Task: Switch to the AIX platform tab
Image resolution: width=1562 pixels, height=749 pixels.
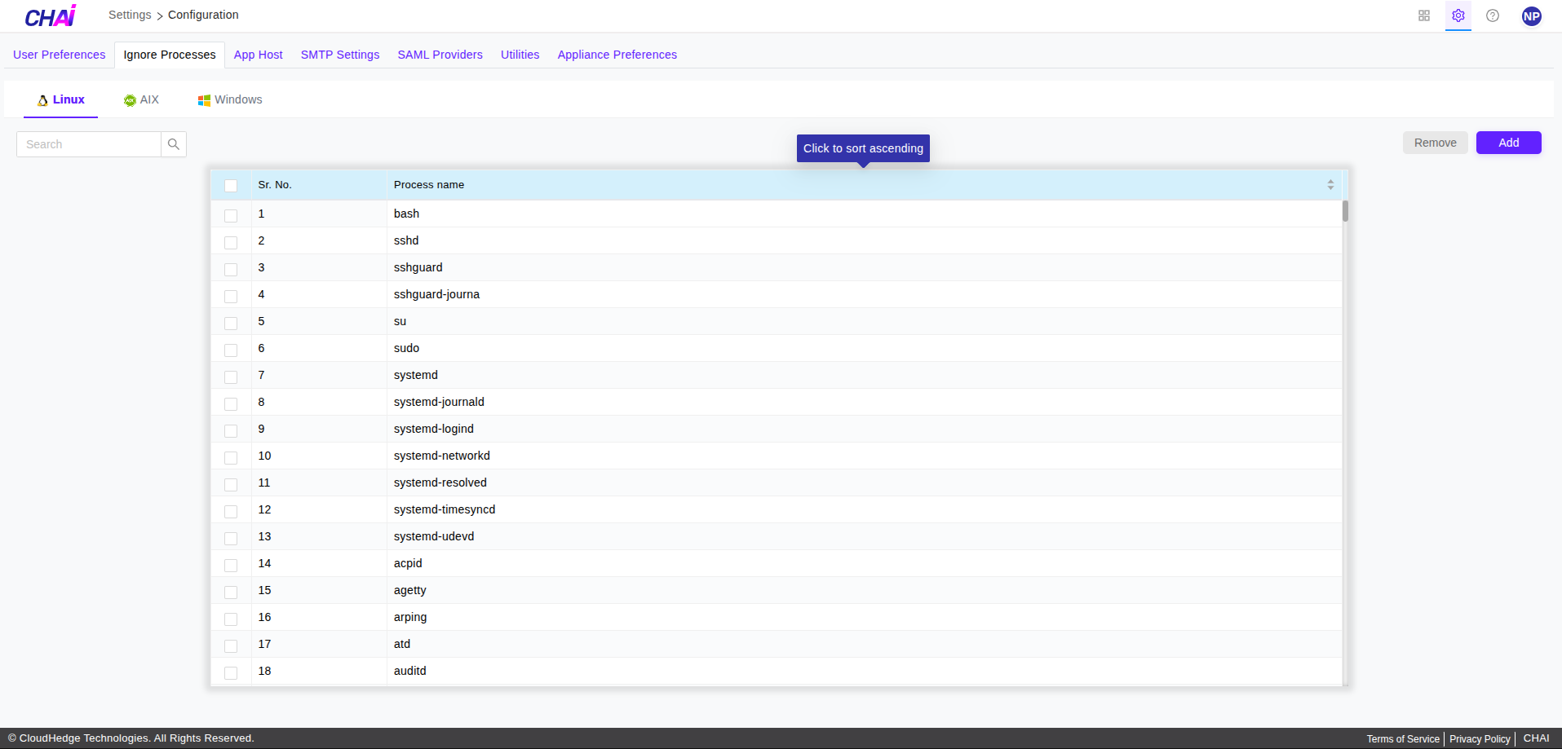Action: click(141, 99)
